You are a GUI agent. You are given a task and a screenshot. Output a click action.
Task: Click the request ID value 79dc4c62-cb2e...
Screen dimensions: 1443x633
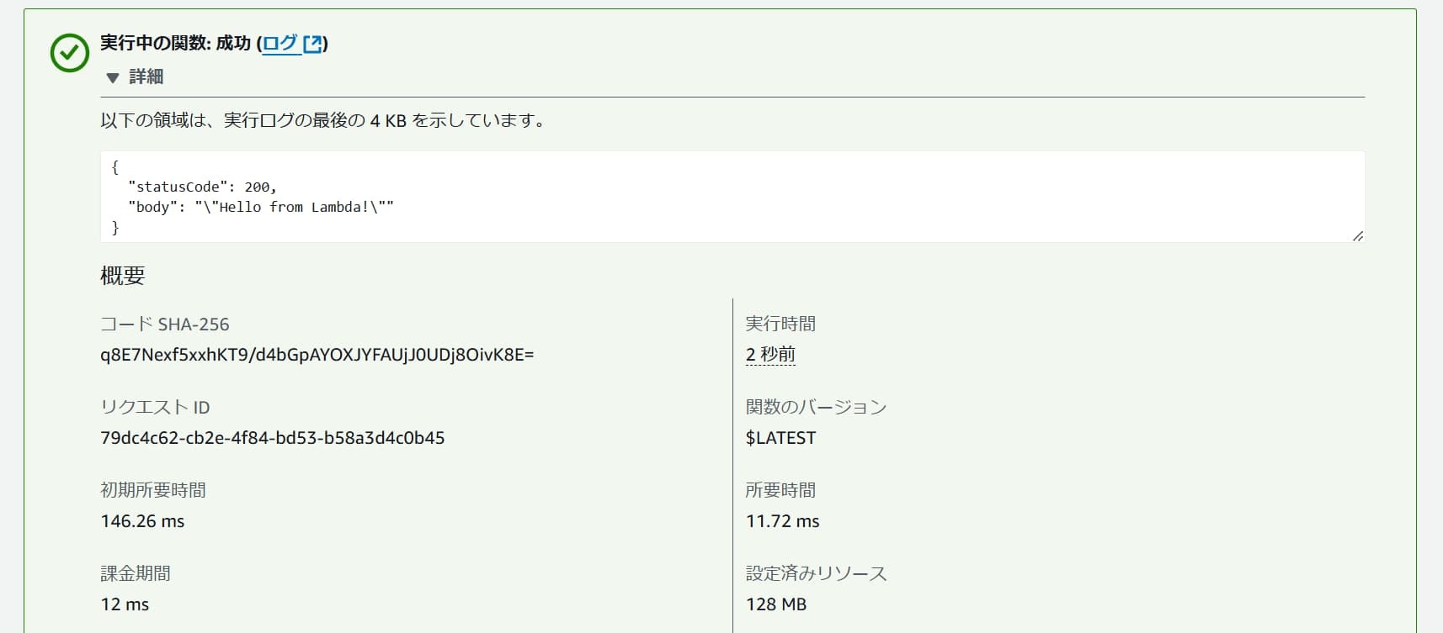273,438
